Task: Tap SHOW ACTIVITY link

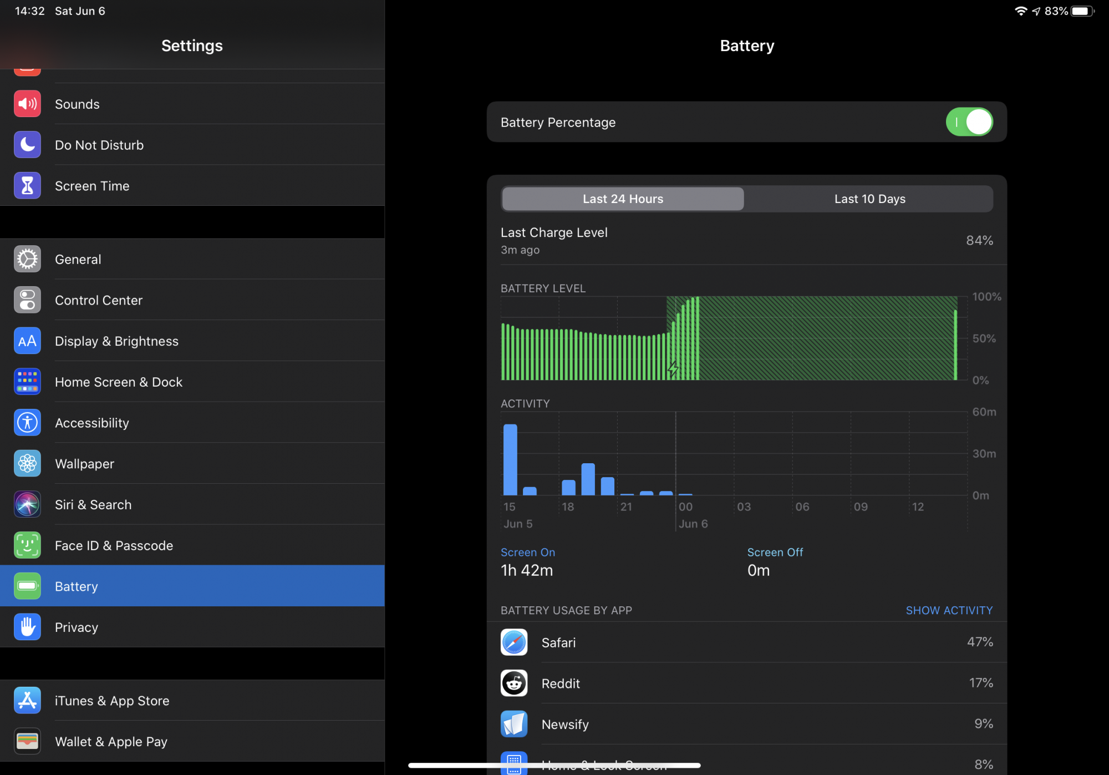Action: click(949, 610)
